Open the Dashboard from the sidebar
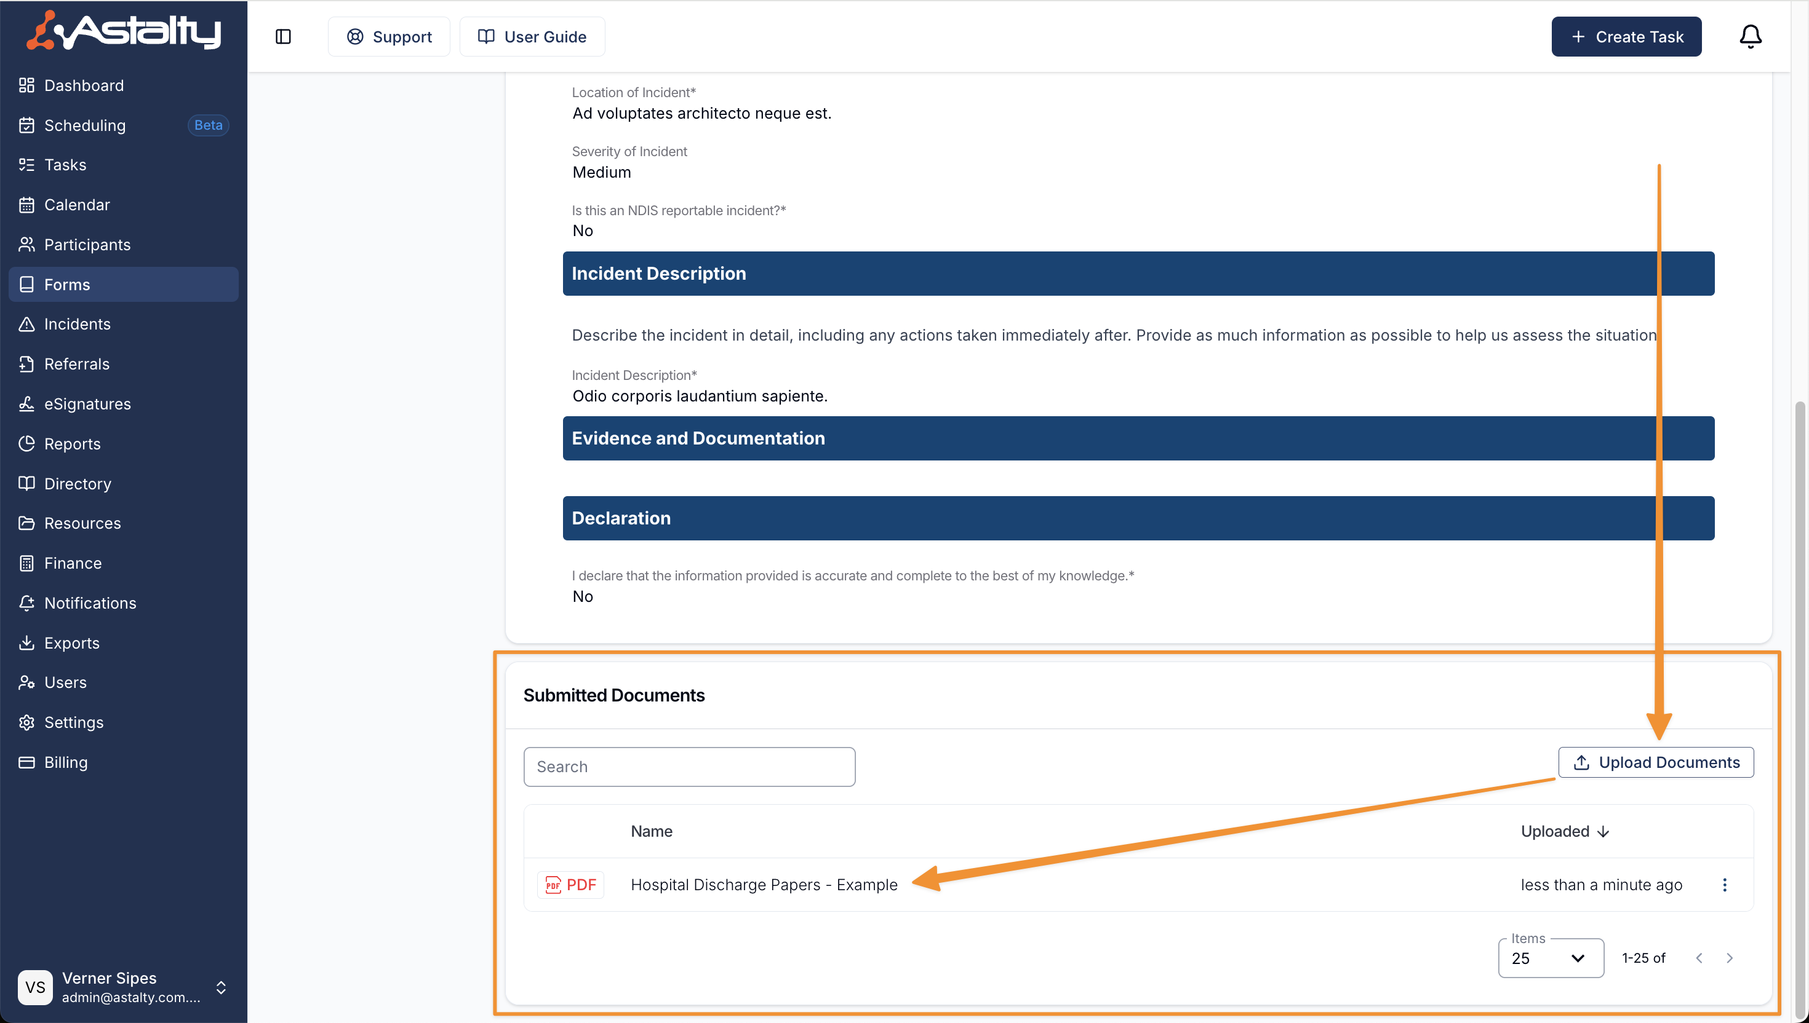Viewport: 1809px width, 1023px height. [x=84, y=85]
